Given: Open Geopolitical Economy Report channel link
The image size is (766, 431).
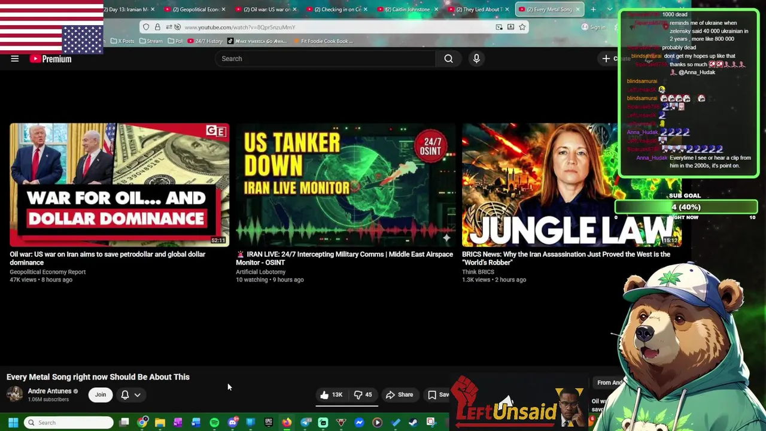Looking at the screenshot, I should pos(47,272).
